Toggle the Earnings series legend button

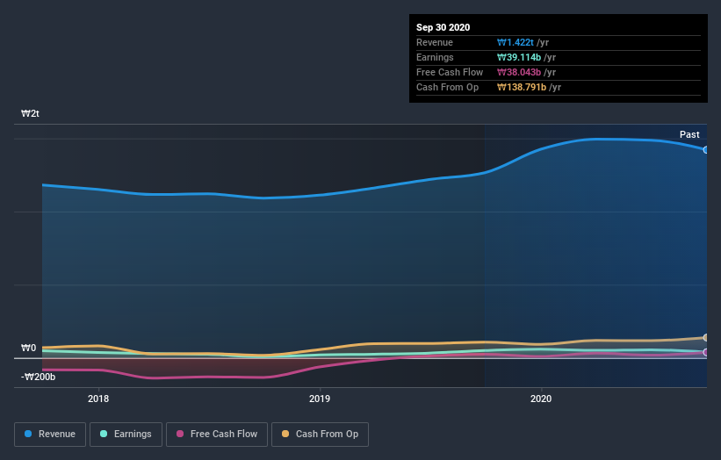[126, 435]
